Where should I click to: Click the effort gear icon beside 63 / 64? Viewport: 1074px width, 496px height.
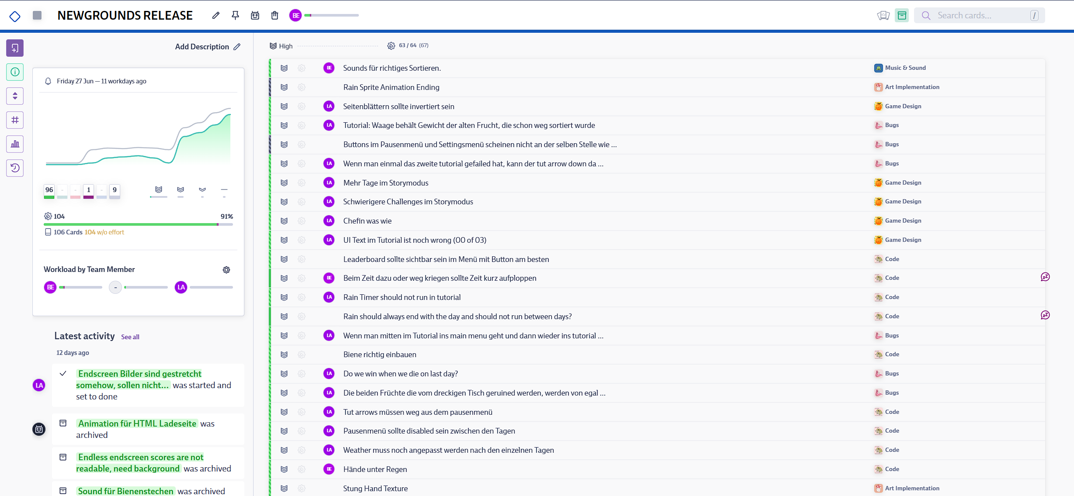coord(391,46)
